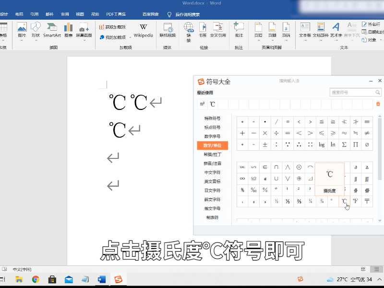This screenshot has height=288, width=384.
Task: Insert the ≠ not-equal symbol
Action: [367, 133]
